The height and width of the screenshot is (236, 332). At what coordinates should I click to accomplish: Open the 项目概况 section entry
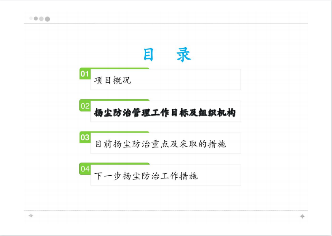click(x=112, y=80)
